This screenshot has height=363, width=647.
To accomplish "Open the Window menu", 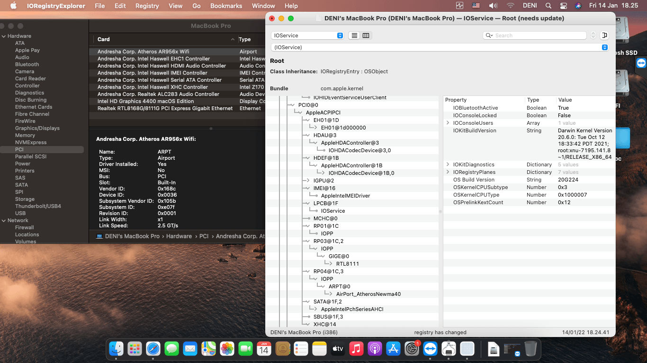I will click(263, 6).
